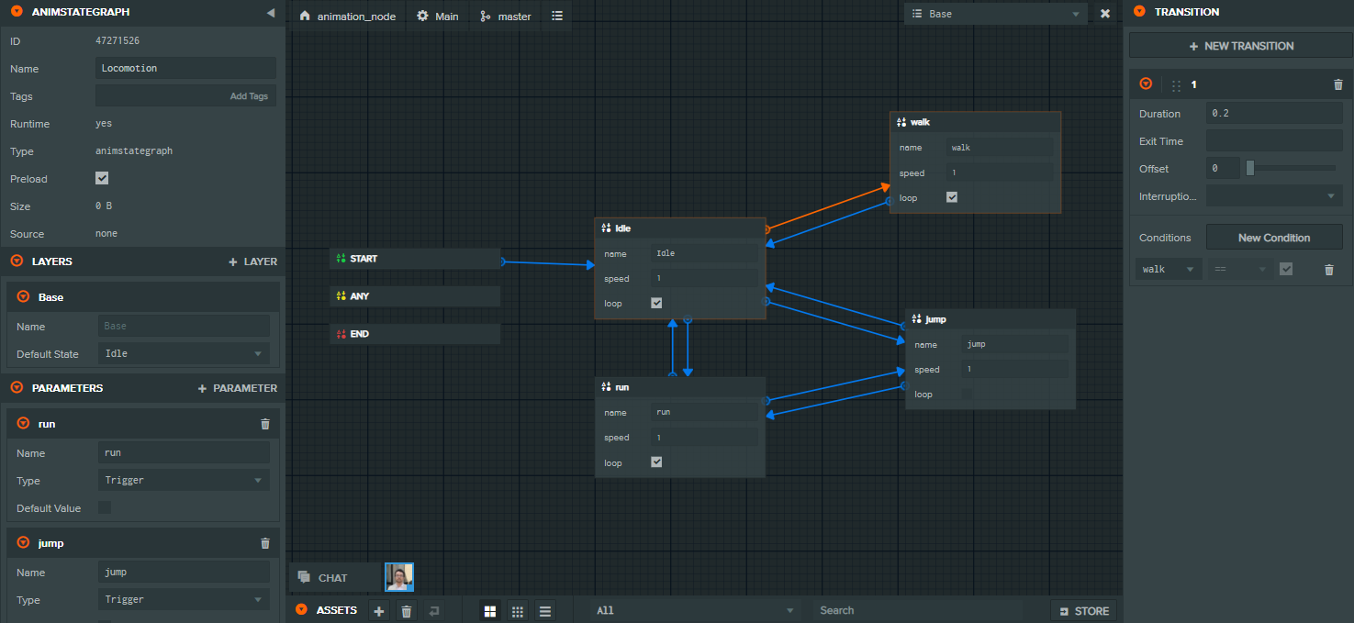Switch to small grid view in Assets panel
The width and height of the screenshot is (1354, 623).
[517, 610]
